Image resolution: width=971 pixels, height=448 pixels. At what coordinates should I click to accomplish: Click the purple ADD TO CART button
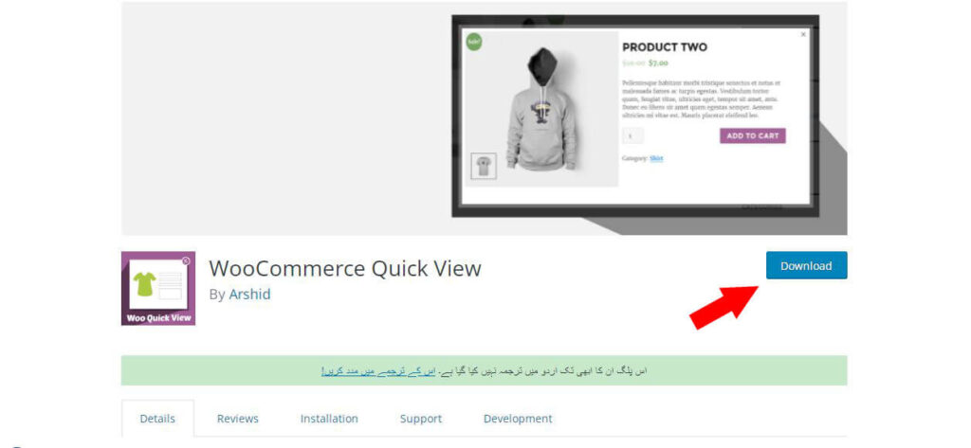coord(752,135)
